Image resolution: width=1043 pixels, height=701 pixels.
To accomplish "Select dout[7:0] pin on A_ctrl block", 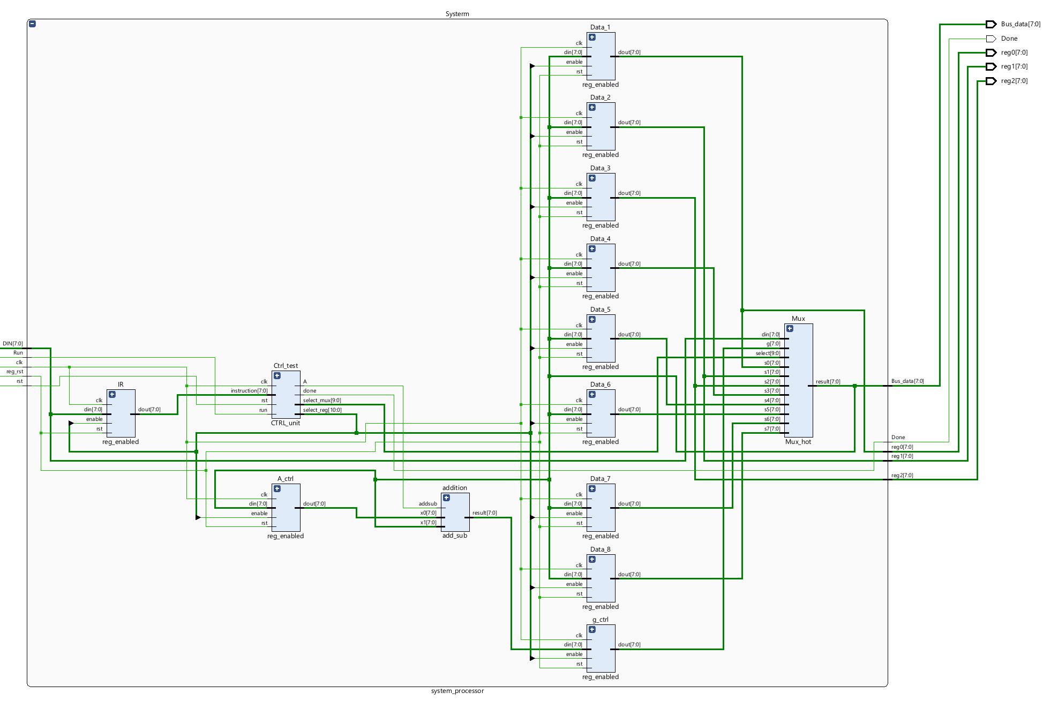I will pyautogui.click(x=314, y=504).
